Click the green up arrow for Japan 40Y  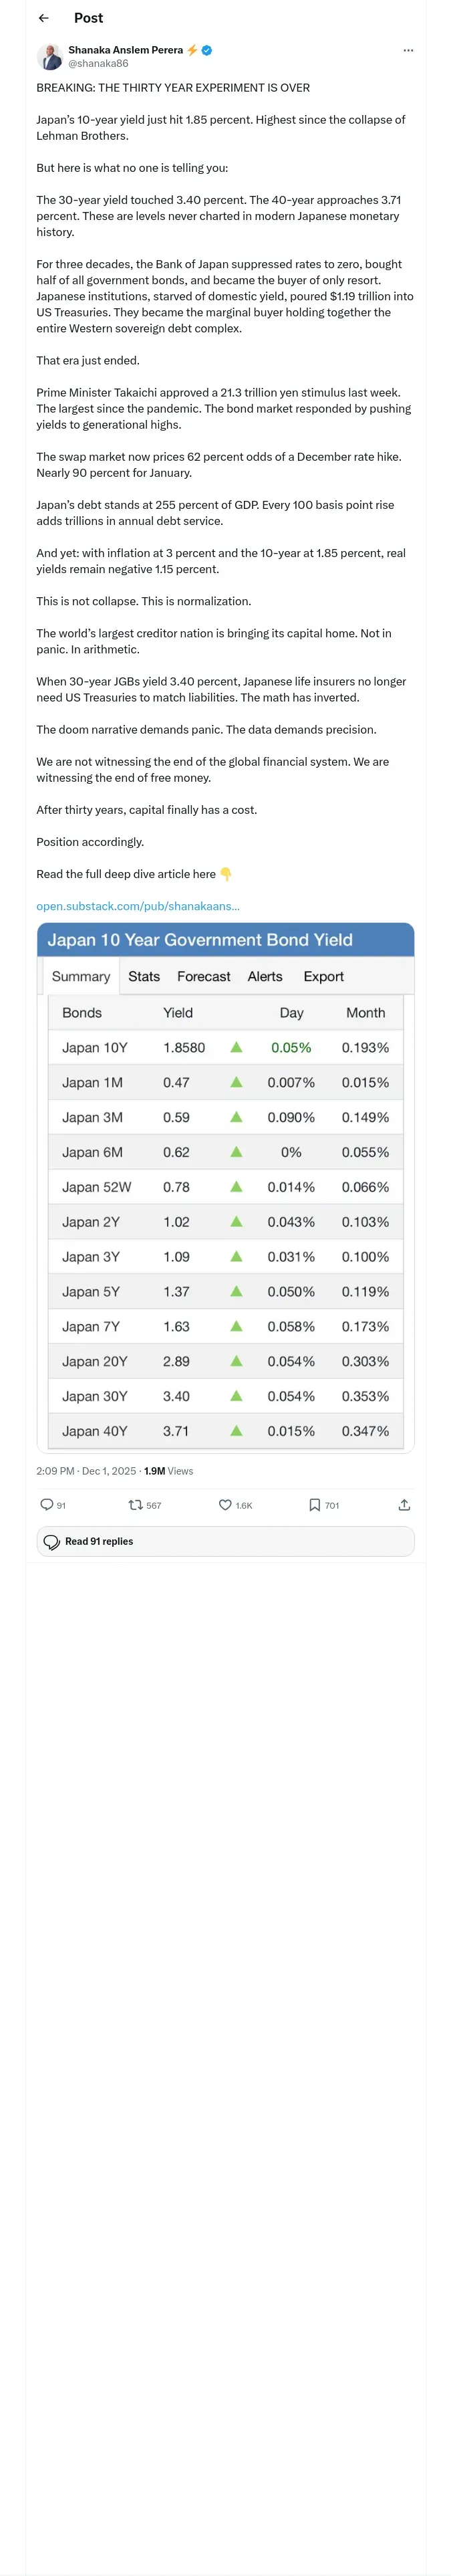[236, 1431]
